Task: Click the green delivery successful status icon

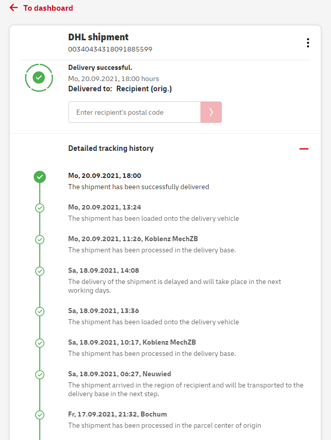Action: [x=39, y=78]
